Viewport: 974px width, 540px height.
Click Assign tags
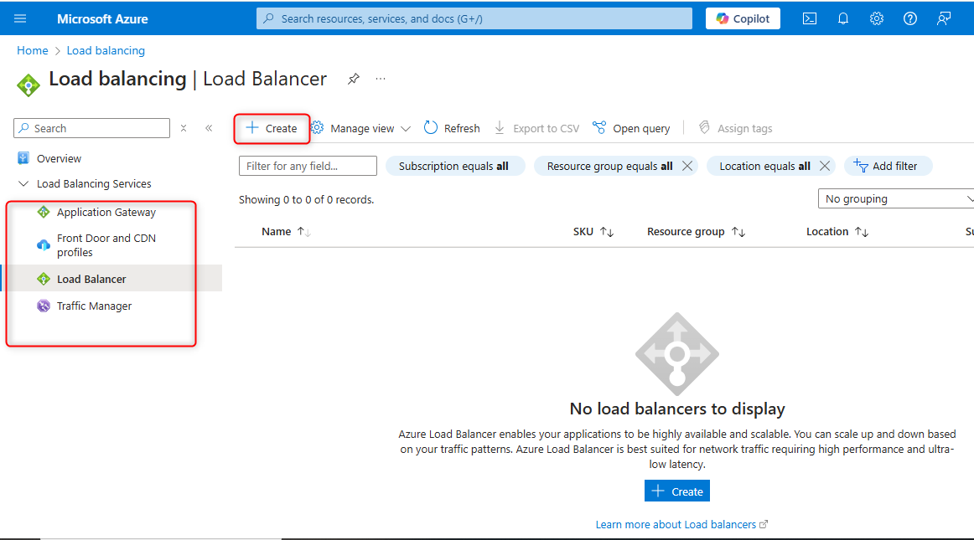click(x=735, y=128)
